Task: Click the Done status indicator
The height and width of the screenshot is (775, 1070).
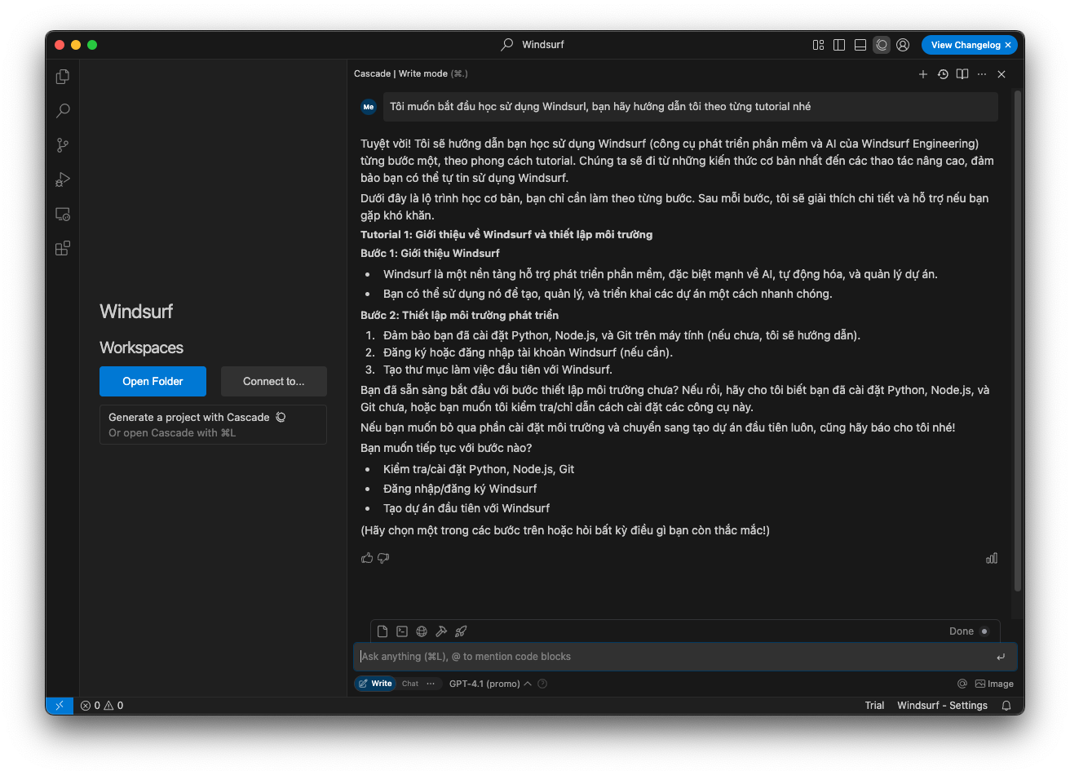Action: (969, 631)
